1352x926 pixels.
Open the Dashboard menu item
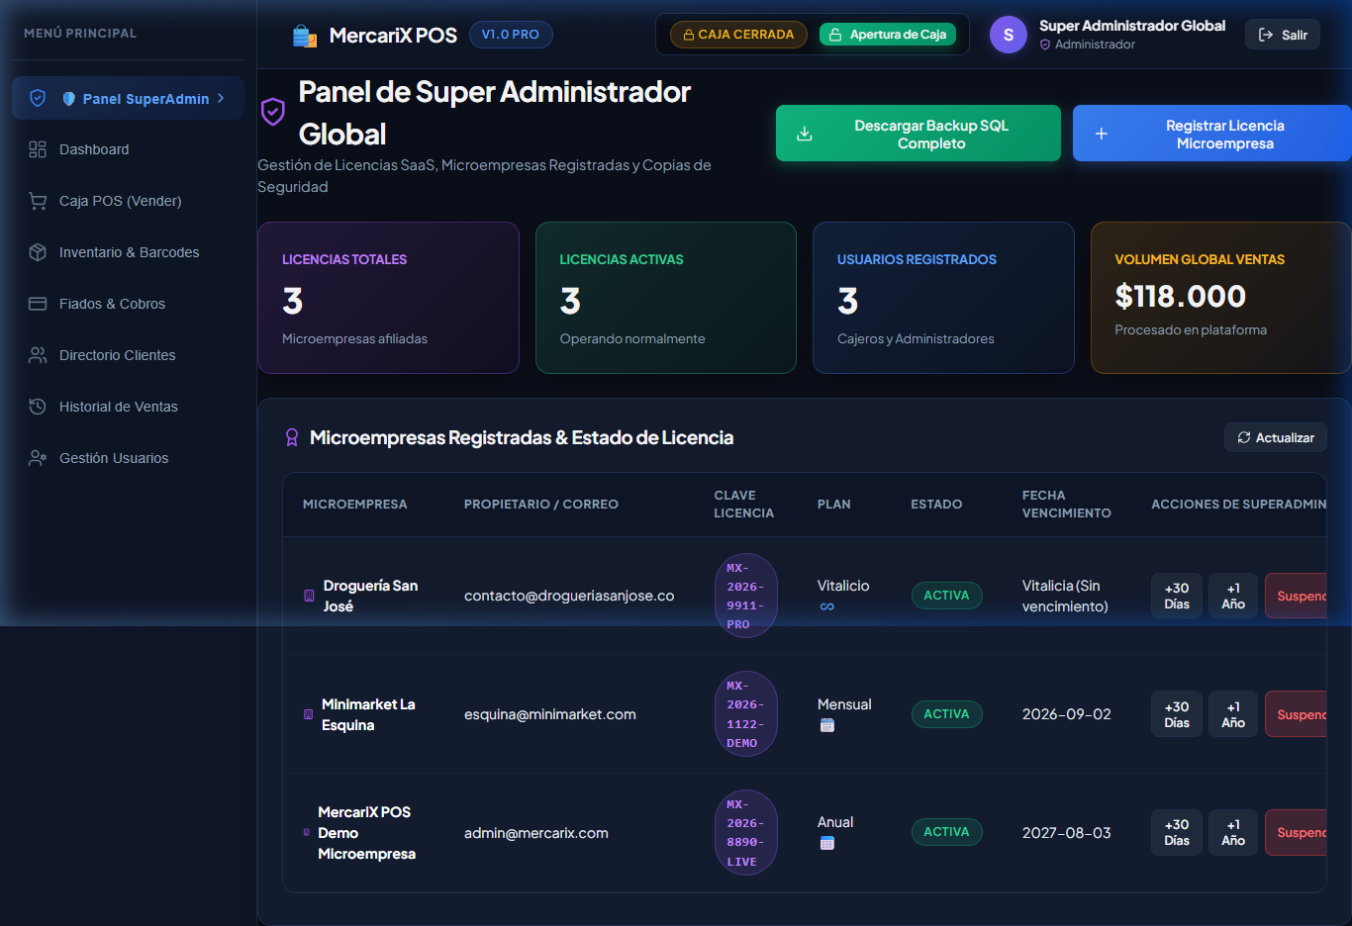(x=128, y=149)
